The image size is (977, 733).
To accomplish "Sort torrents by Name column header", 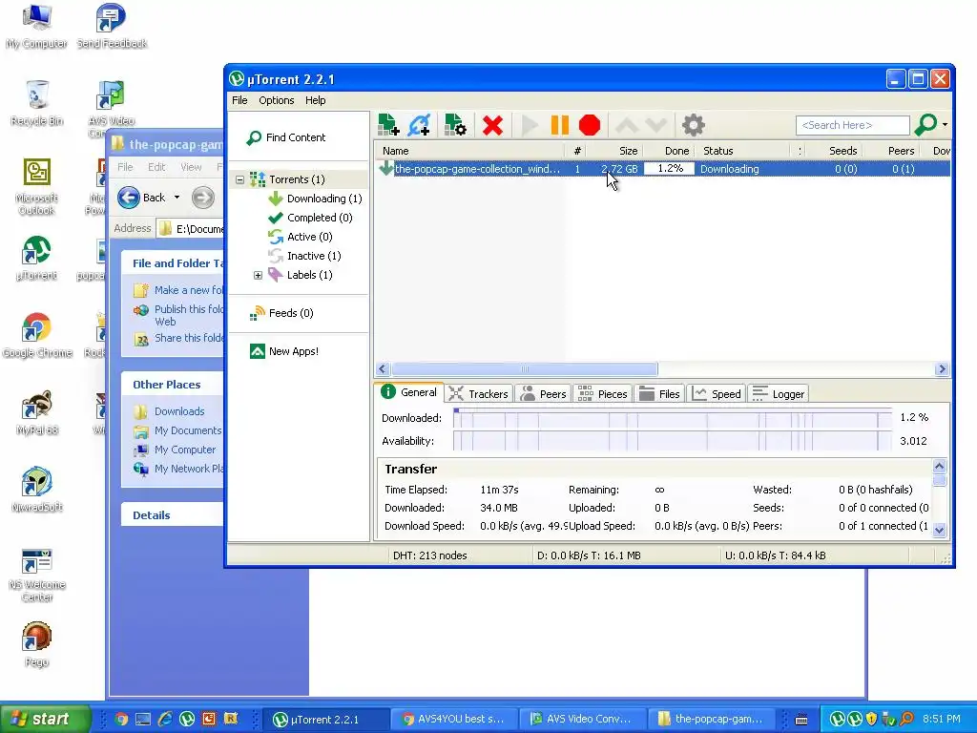I will (469, 151).
